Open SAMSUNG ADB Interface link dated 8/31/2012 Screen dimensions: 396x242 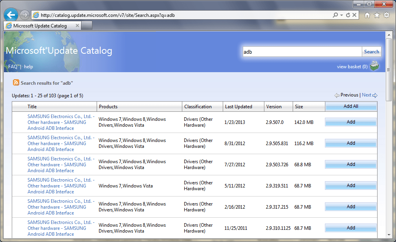(x=61, y=144)
